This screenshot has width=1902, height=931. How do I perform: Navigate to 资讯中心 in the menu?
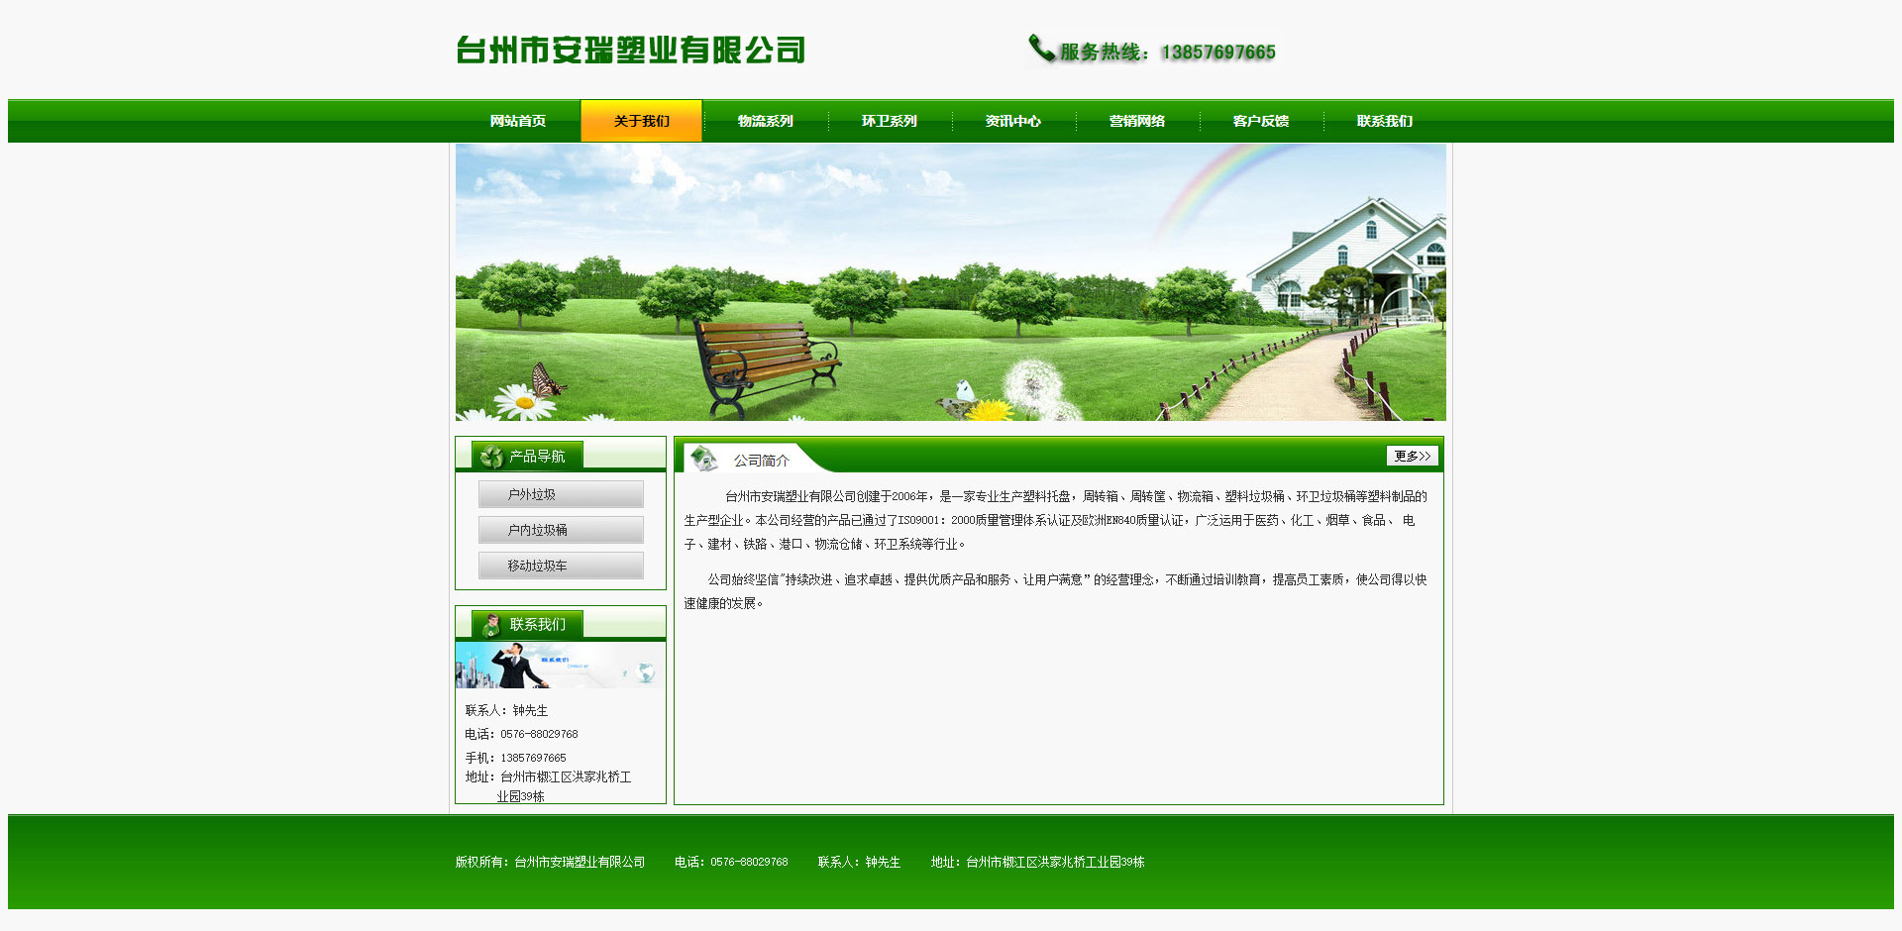(x=1012, y=121)
